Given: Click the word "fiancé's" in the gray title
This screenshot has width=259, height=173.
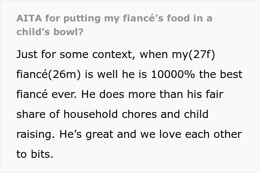Looking at the screenshot, I should click(143, 18).
